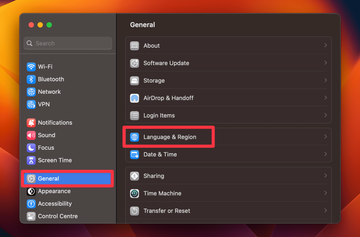
Task: Open Screen Time via its hourglass icon
Action: tap(31, 160)
